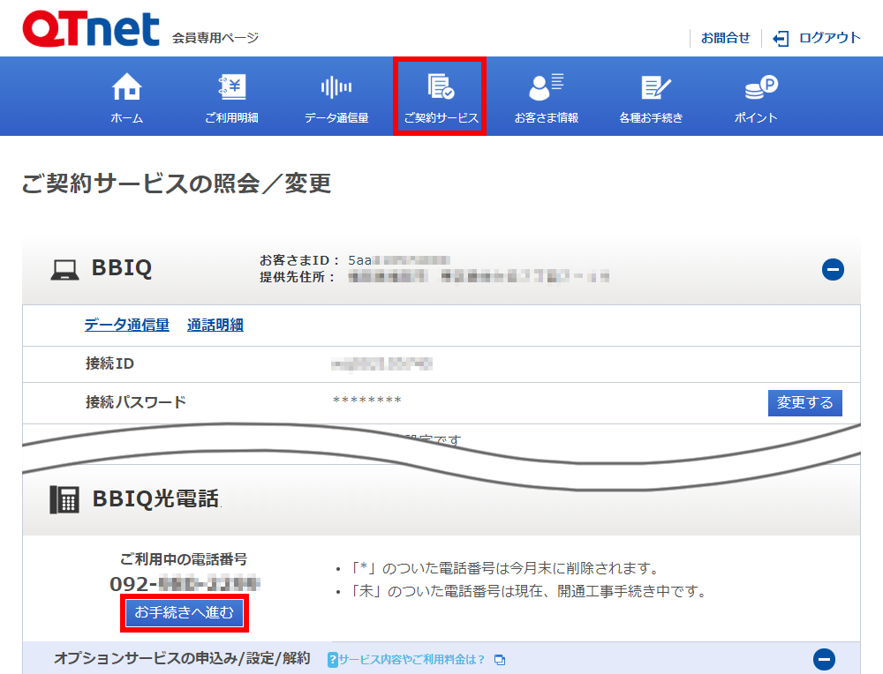Open データ通信量 data usage tab

click(336, 97)
